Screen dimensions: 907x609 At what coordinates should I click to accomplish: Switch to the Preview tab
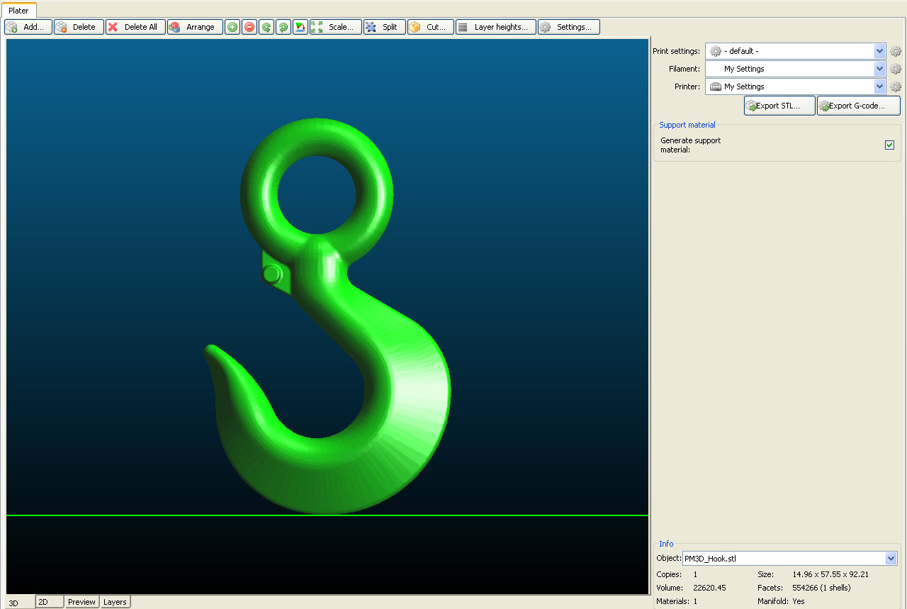click(x=81, y=601)
